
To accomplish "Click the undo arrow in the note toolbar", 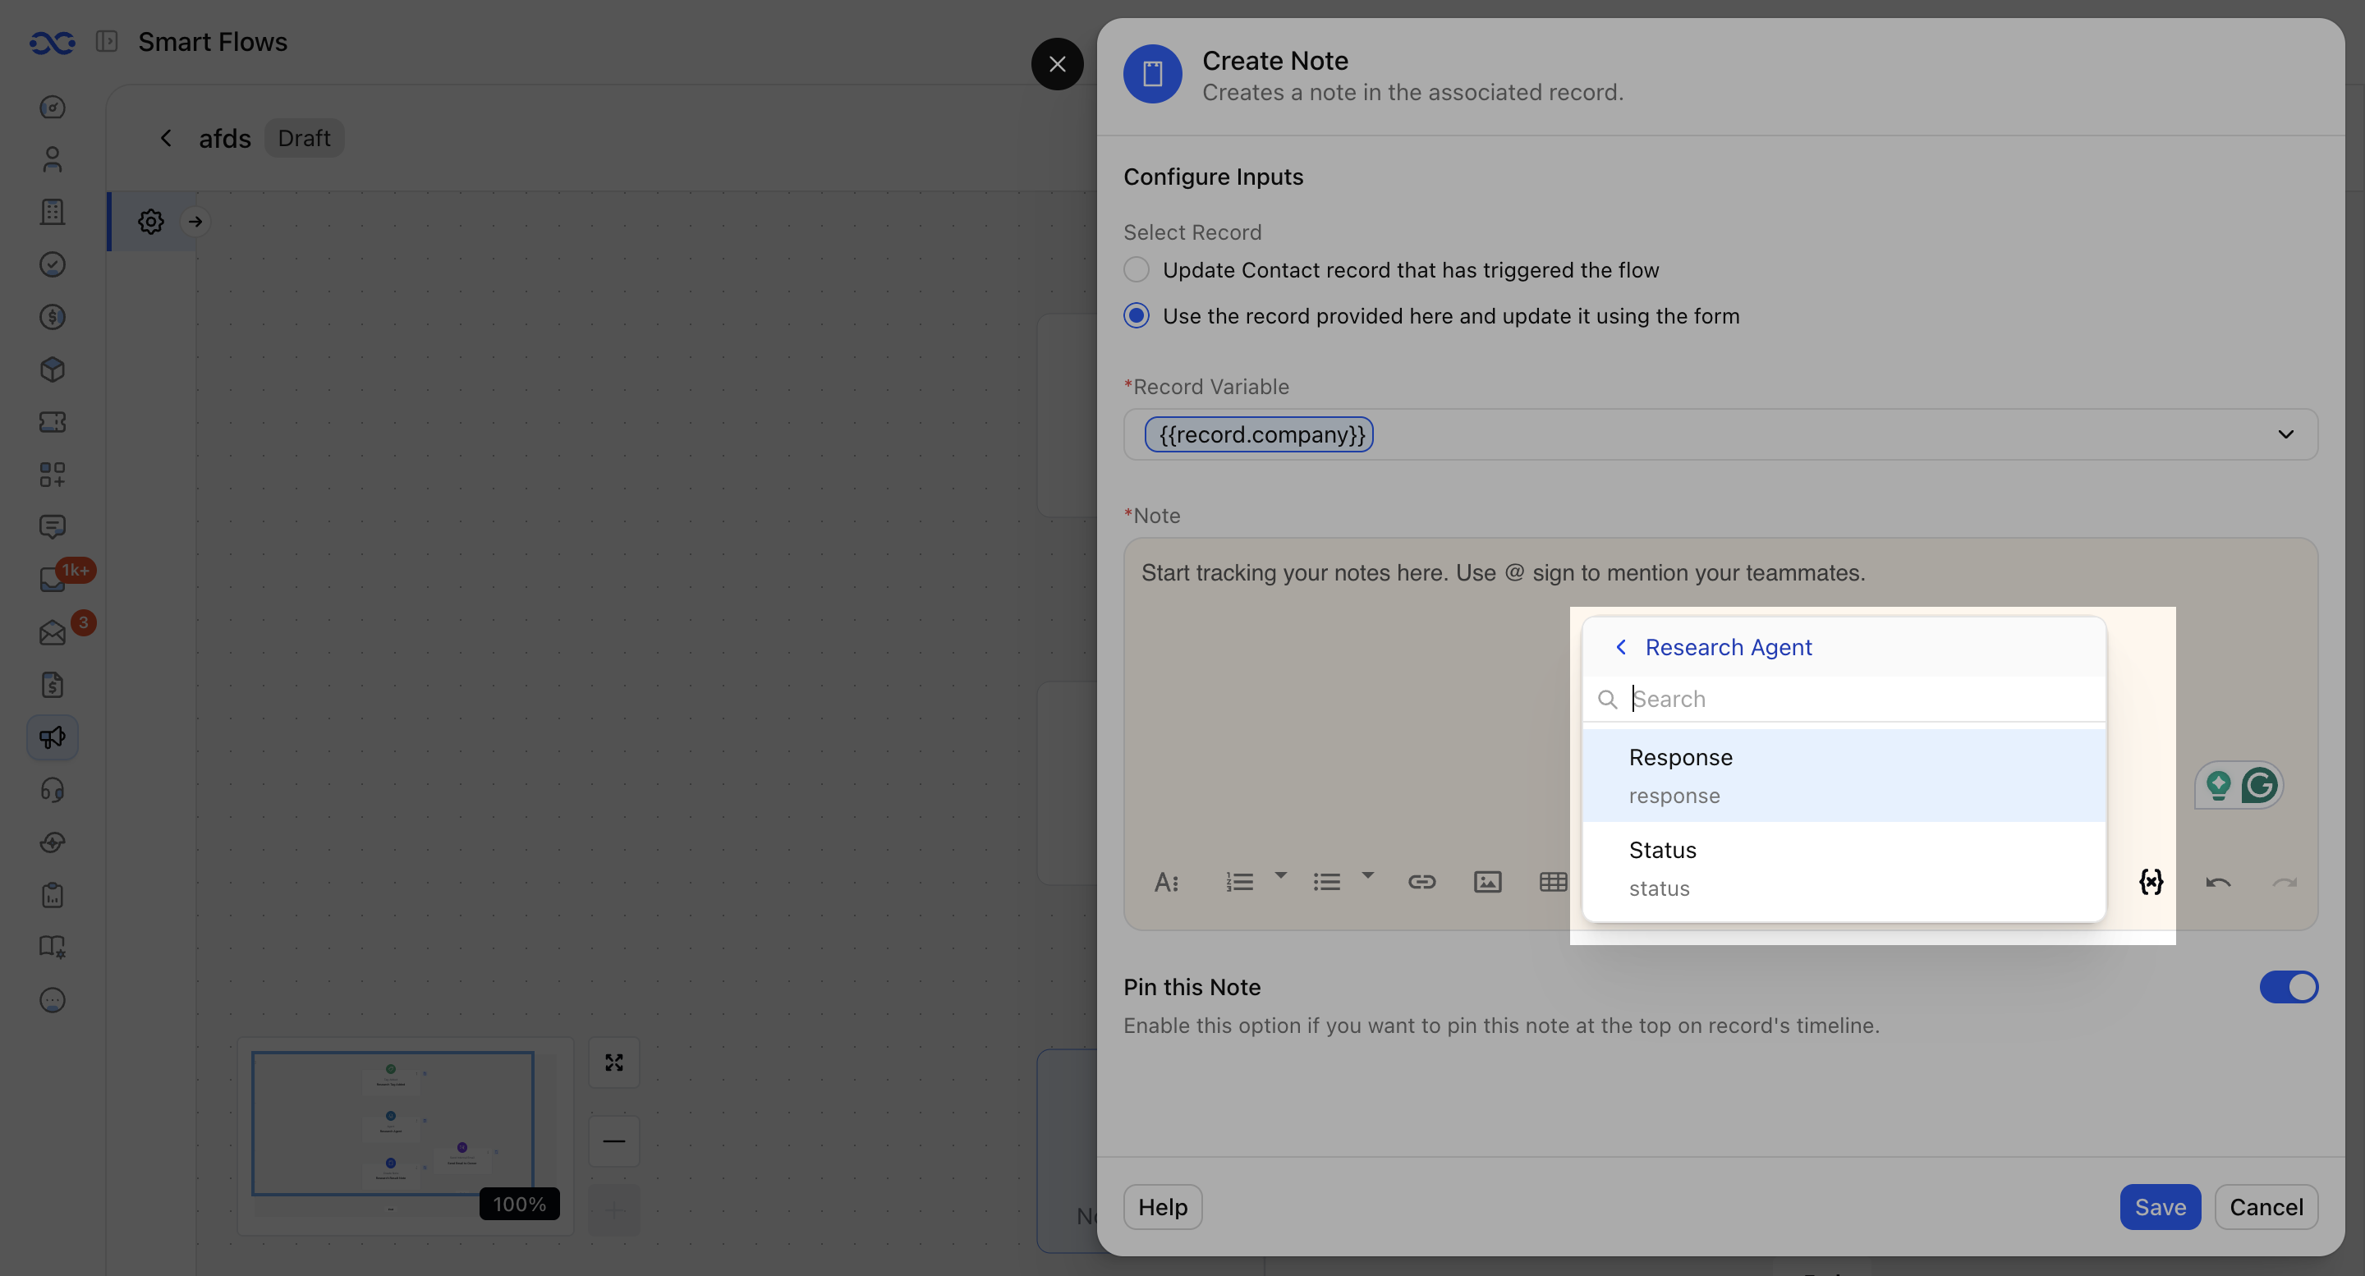I will tap(2218, 884).
